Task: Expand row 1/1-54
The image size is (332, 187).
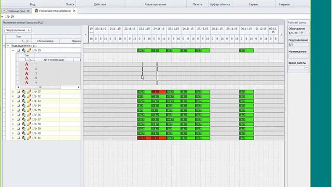Action: coord(13,105)
